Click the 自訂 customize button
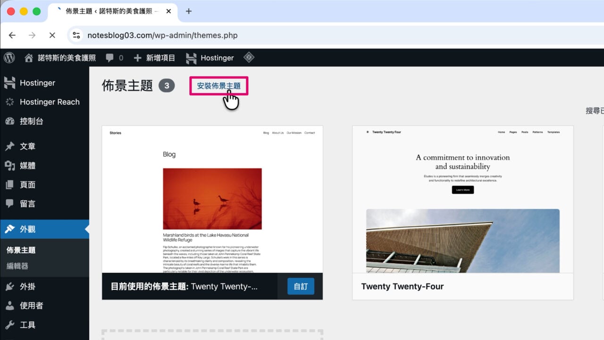This screenshot has height=340, width=604. pos(301,286)
